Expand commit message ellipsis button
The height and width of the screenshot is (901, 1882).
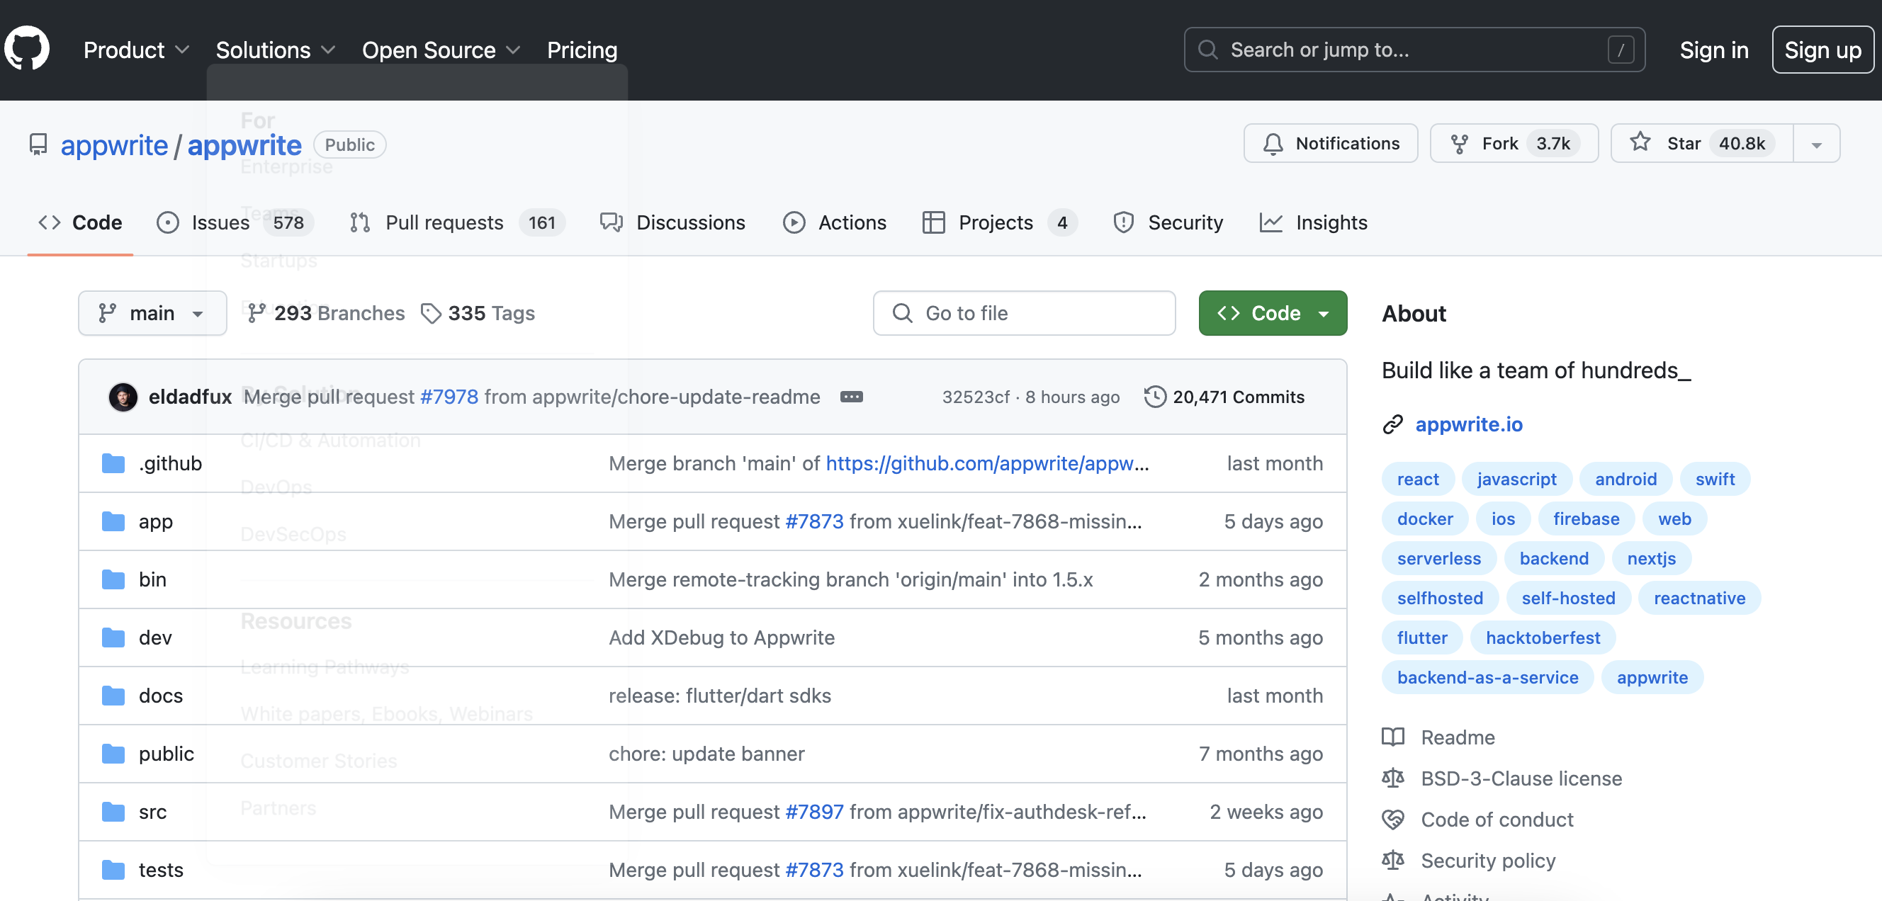pyautogui.click(x=851, y=397)
